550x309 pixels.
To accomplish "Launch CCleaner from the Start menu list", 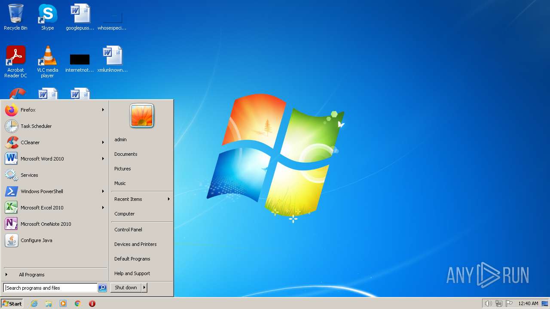I will (55, 142).
